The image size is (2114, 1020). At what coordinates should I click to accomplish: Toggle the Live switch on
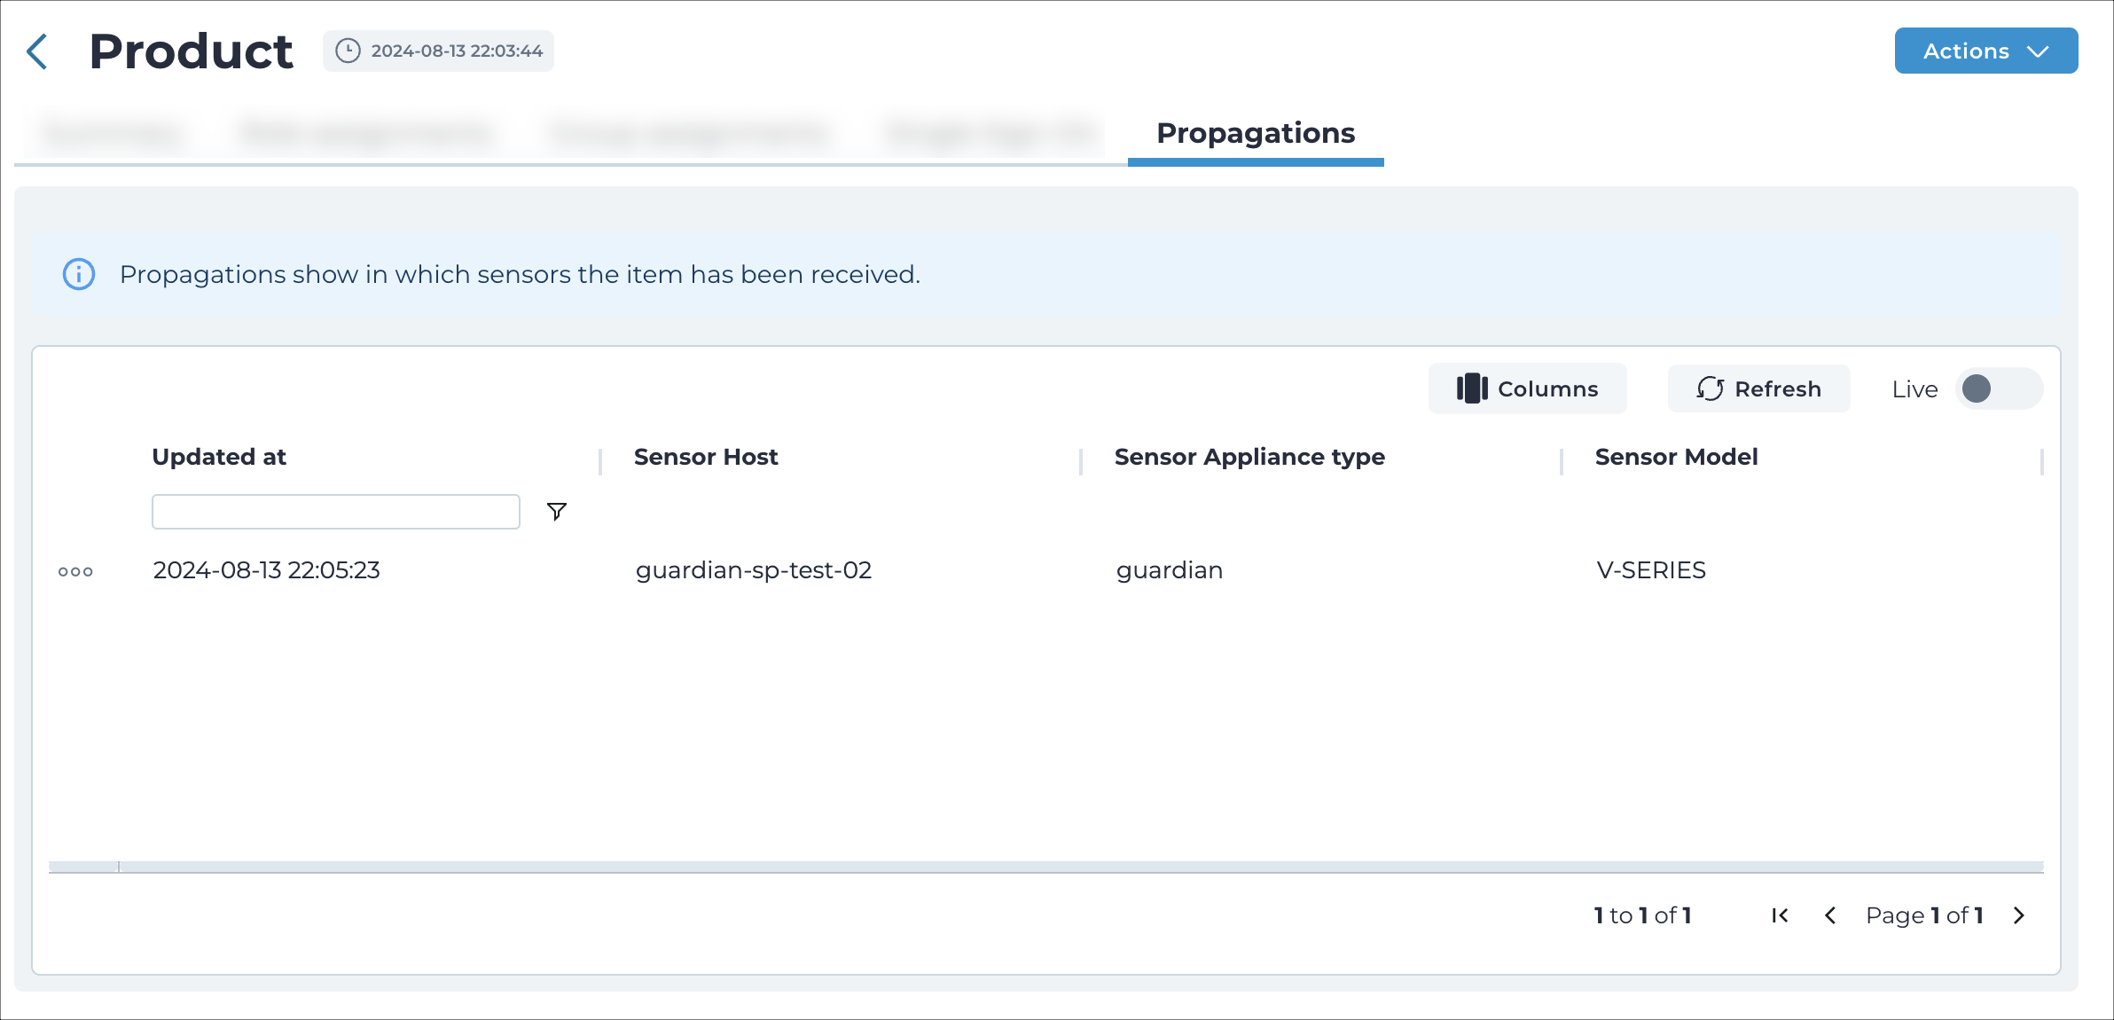(1998, 388)
